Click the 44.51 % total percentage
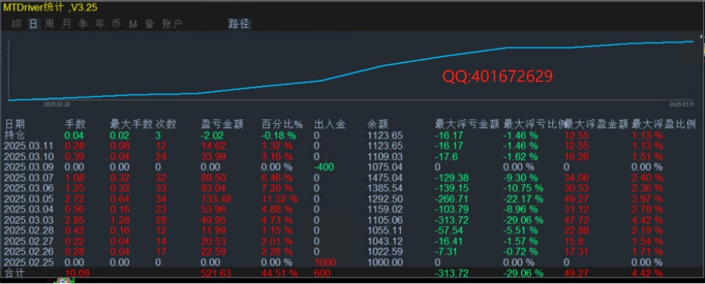The height and width of the screenshot is (284, 705). 280,273
